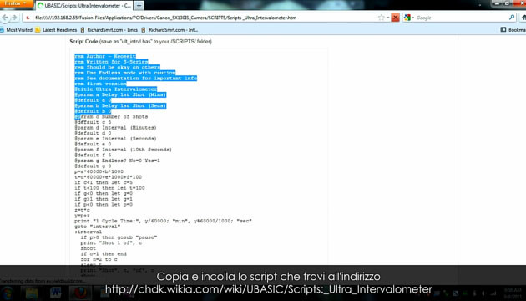The width and height of the screenshot is (526, 301).
Task: Open the file explorer taskbar icon
Action: pos(32,293)
